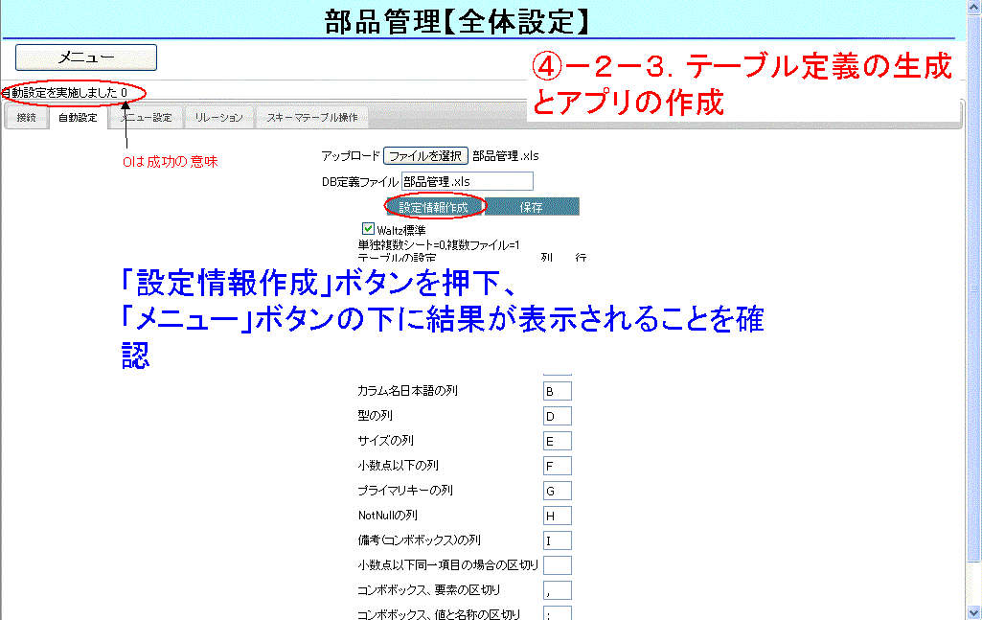Click the 小数点以下の列 input box
Viewport: 982px width, 620px height.
pyautogui.click(x=557, y=466)
